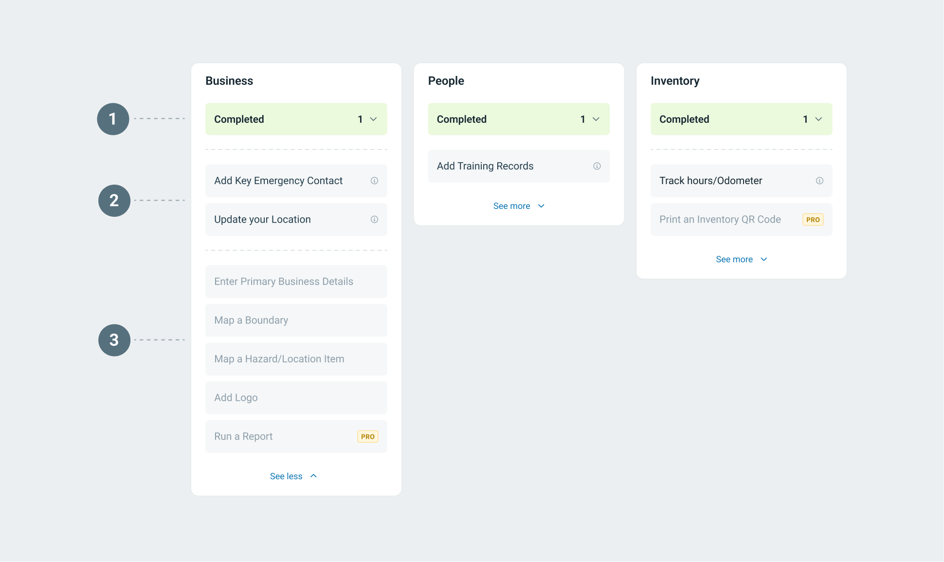Click info icon beside Track hours/Odometer

[819, 181]
